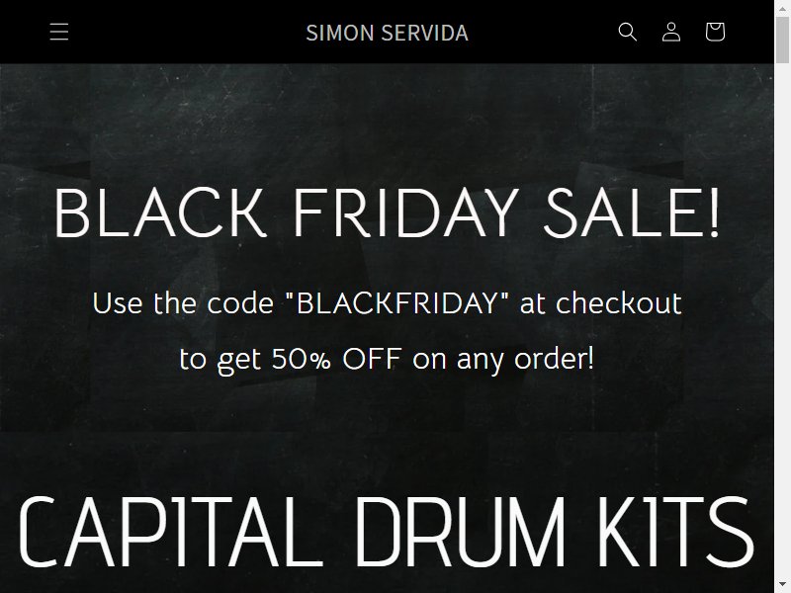Screen dimensions: 791x593
Task: Open the search magnifier icon
Action: [x=628, y=32]
